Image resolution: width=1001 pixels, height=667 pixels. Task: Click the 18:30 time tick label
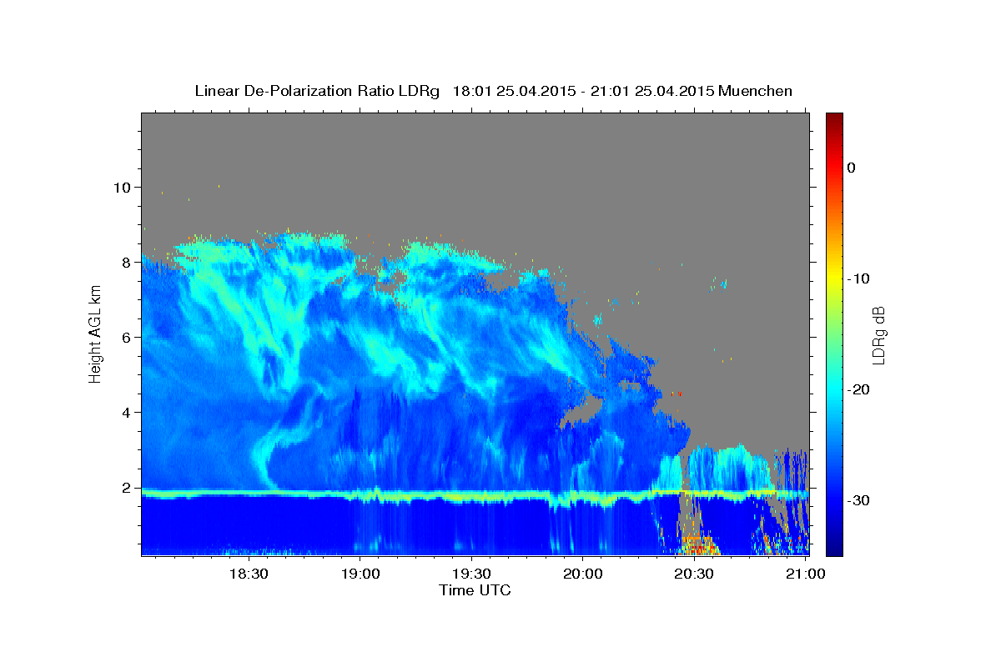point(248,574)
